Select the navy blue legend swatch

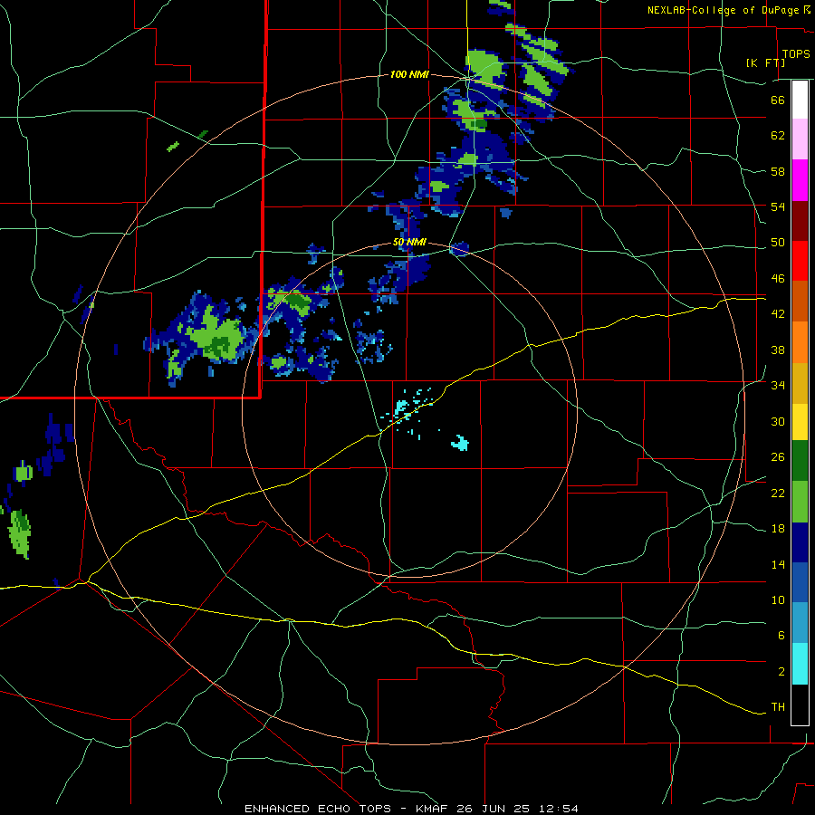(x=800, y=542)
